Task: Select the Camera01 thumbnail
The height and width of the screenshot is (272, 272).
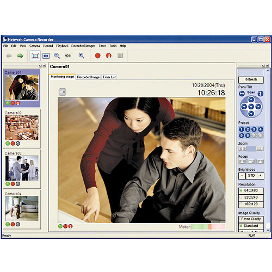Action: (22, 88)
